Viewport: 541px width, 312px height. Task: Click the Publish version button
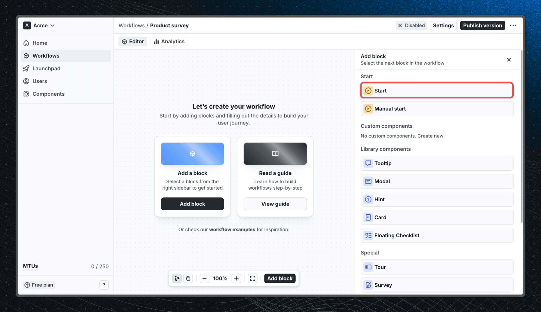tap(482, 25)
